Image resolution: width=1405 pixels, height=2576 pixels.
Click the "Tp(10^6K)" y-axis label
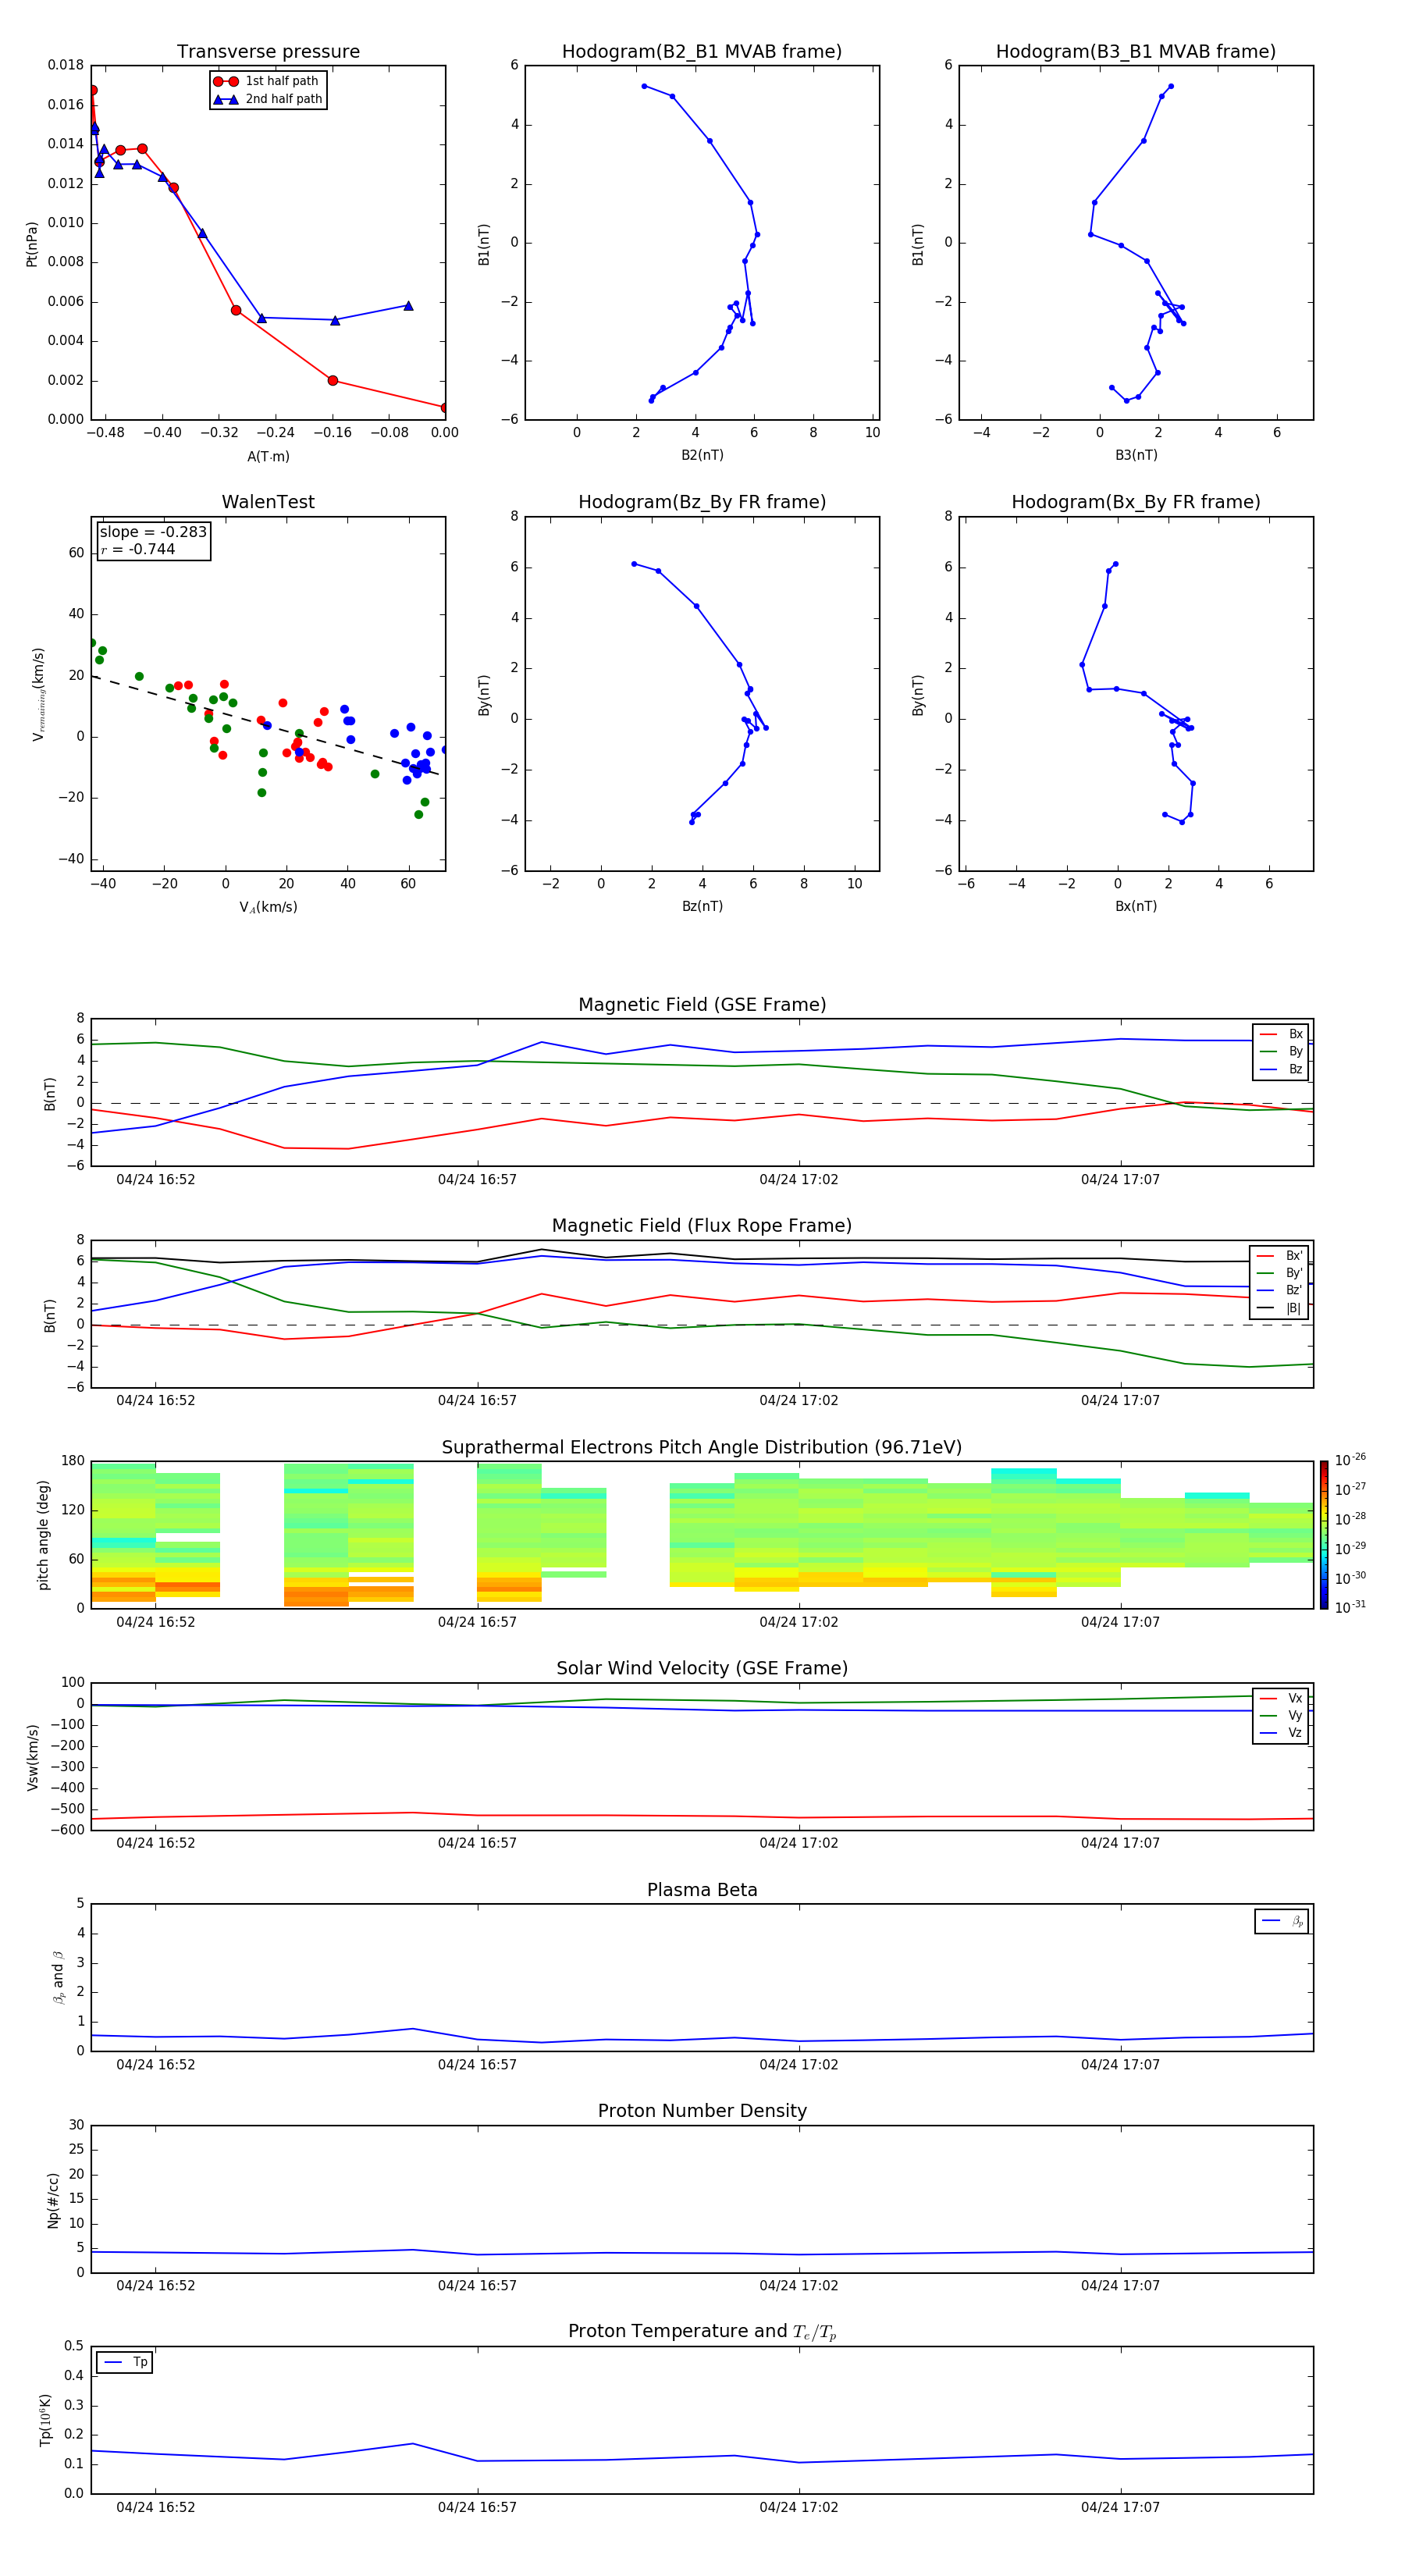(45, 2420)
